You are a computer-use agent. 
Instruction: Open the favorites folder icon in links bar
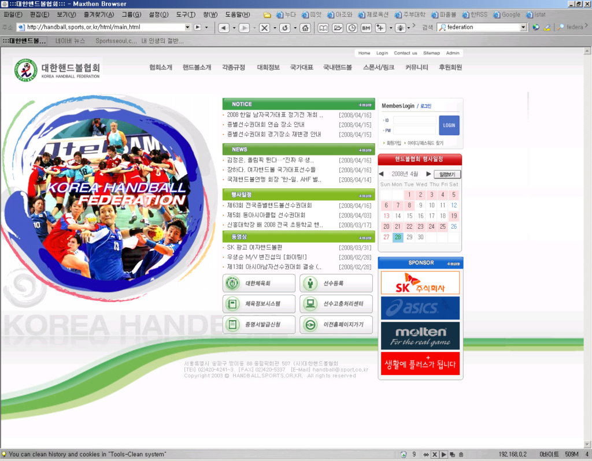(x=267, y=14)
